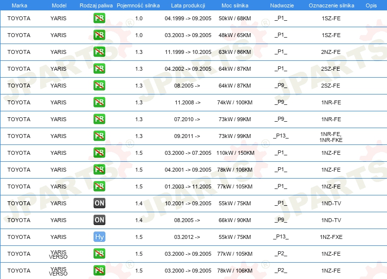Click the 2SZ-FE code in the _P9_ row
Image resolution: width=387 pixels, height=279 pixels.
click(x=331, y=86)
